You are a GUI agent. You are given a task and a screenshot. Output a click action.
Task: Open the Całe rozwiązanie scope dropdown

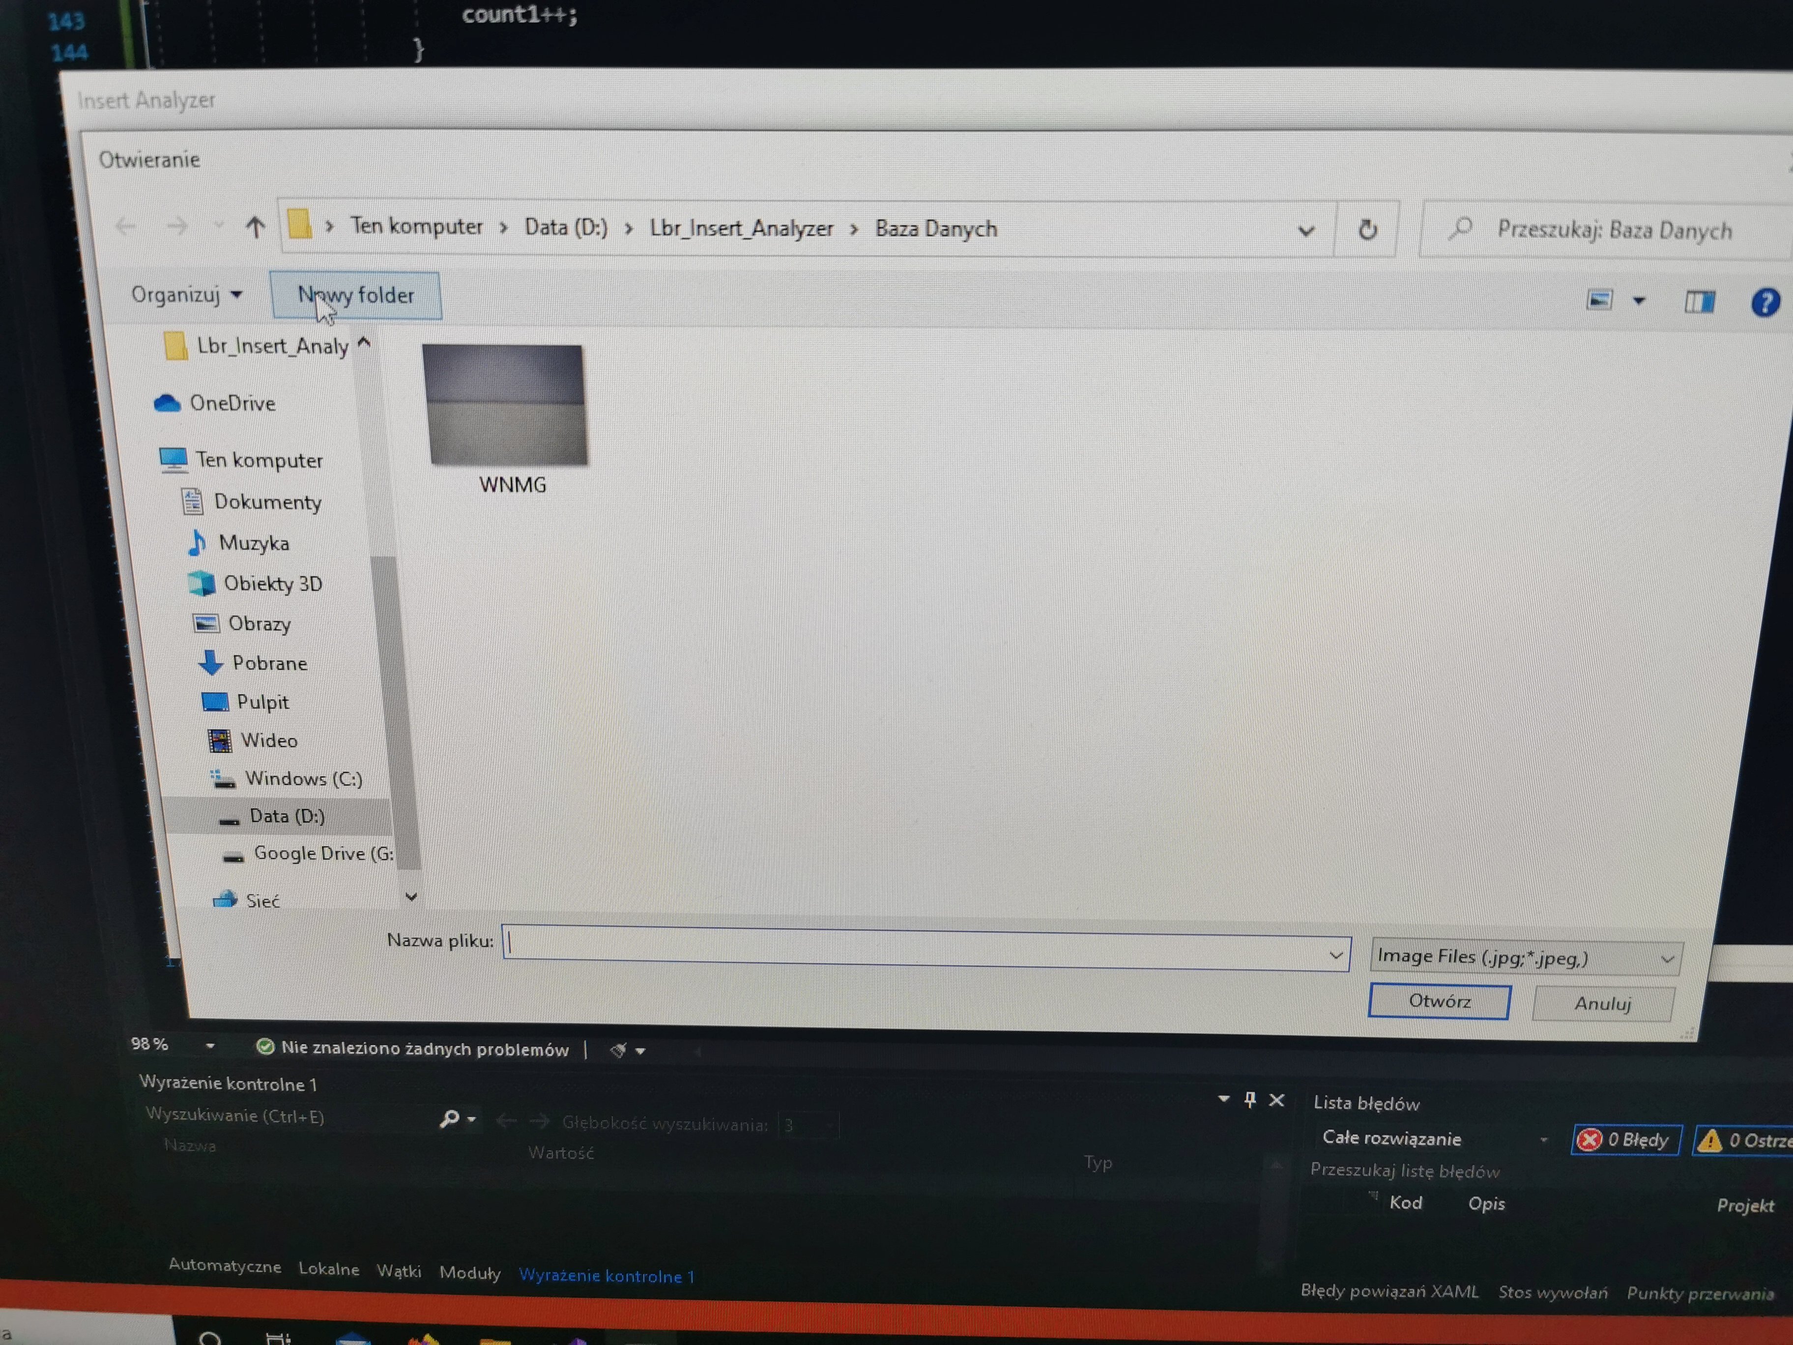(1435, 1138)
